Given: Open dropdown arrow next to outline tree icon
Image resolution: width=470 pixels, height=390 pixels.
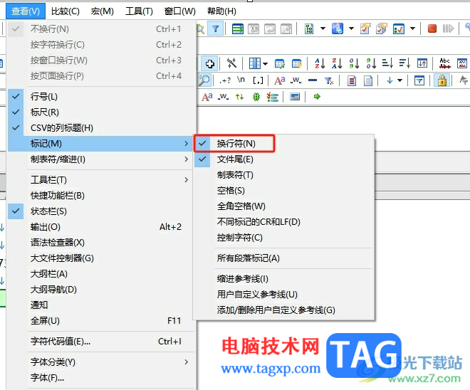Looking at the screenshot, I should click(x=323, y=28).
